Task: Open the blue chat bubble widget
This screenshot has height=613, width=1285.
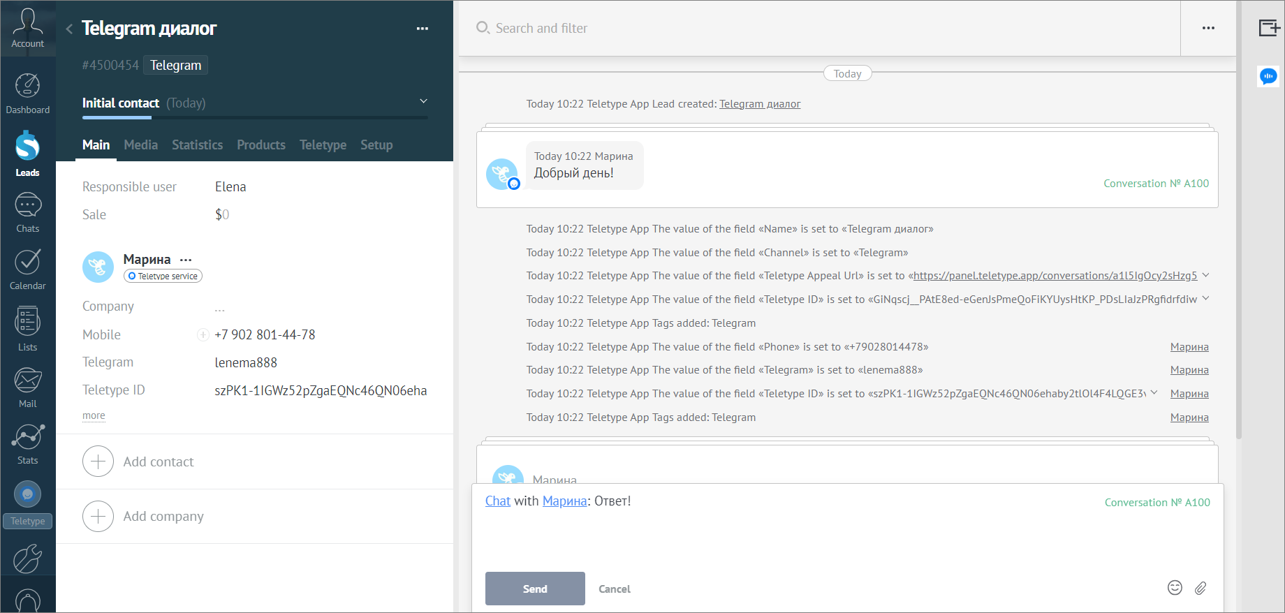Action: coord(1268,76)
